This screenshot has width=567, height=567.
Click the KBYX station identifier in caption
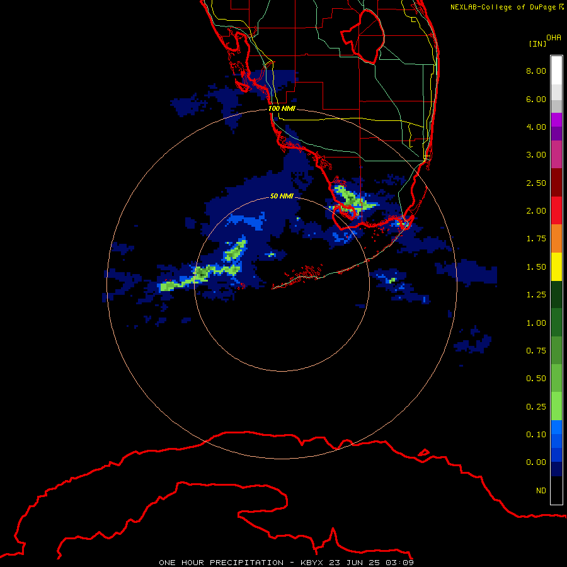pyautogui.click(x=312, y=563)
